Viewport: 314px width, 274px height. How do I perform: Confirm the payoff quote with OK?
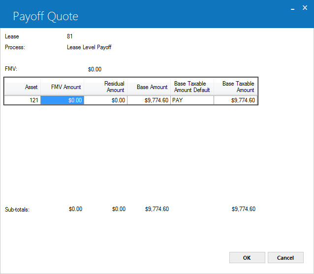click(x=247, y=258)
